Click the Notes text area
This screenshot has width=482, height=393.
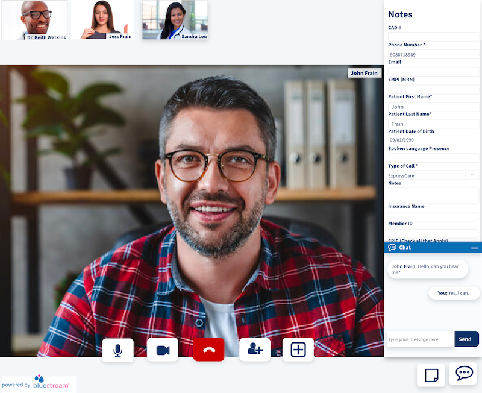click(x=433, y=195)
